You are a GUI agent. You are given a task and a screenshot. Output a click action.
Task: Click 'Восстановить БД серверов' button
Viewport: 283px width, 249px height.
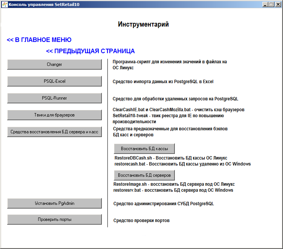coord(144,175)
